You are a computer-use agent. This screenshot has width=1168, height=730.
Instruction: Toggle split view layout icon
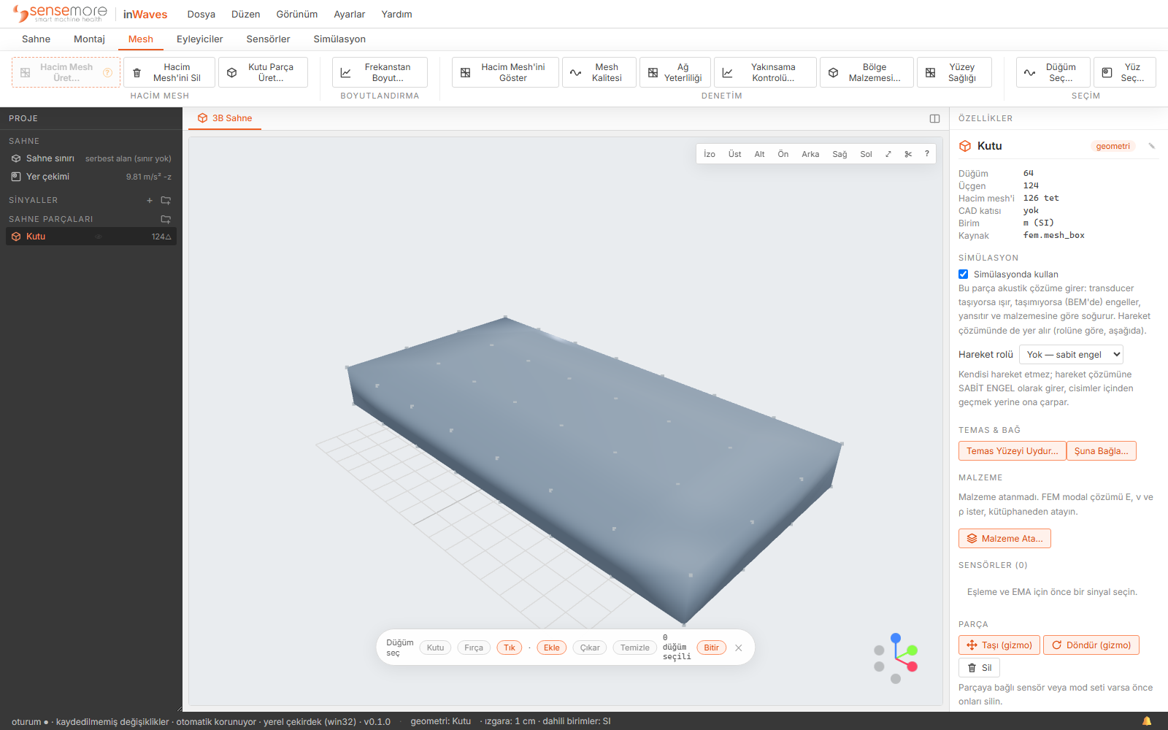[x=934, y=118]
